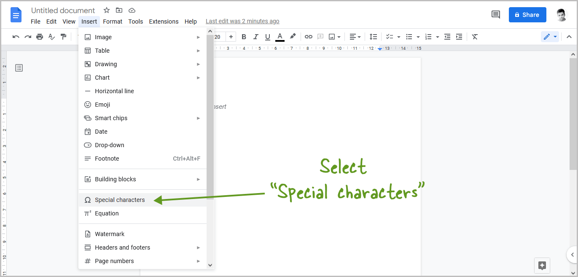Click the Clear formatting icon
The height and width of the screenshot is (277, 578).
(474, 37)
